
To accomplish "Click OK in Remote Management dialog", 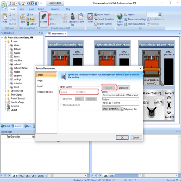I will point(122,138).
